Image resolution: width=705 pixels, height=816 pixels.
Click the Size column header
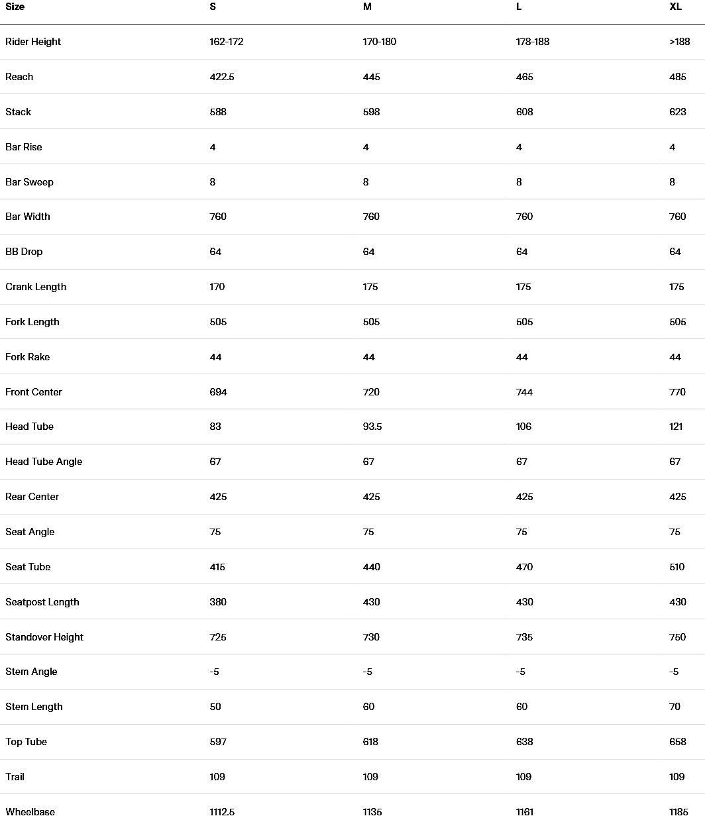click(15, 7)
